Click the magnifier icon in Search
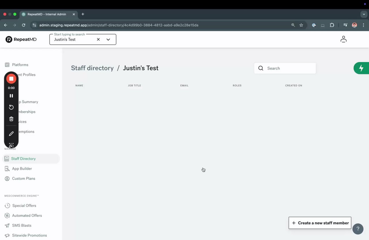369x240 pixels. [x=261, y=68]
